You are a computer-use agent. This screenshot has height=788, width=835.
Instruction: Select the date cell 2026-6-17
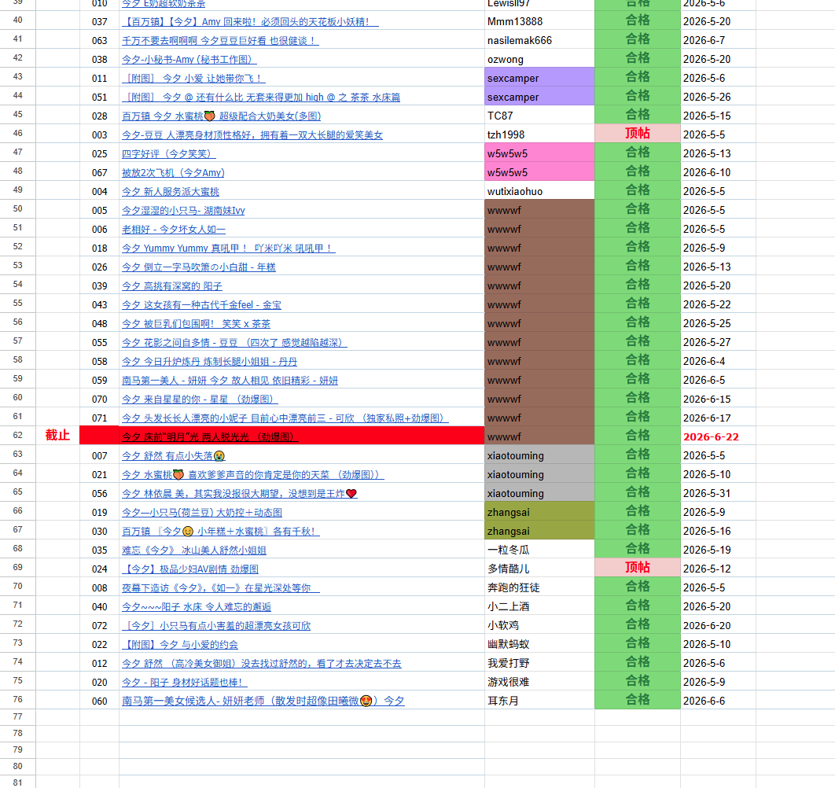click(718, 418)
